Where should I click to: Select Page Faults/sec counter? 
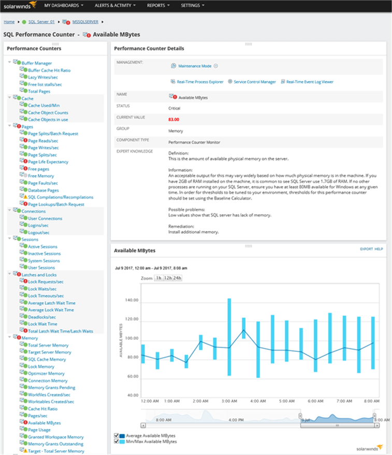pyautogui.click(x=43, y=183)
